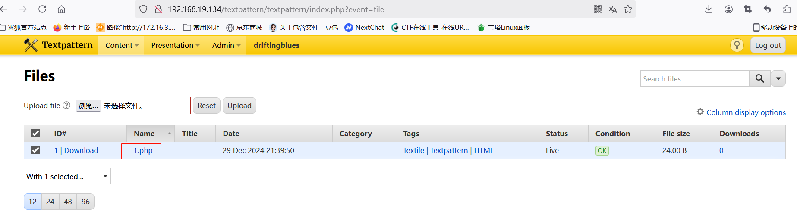Open Upload file help question mark
This screenshot has width=797, height=221.
click(x=66, y=105)
